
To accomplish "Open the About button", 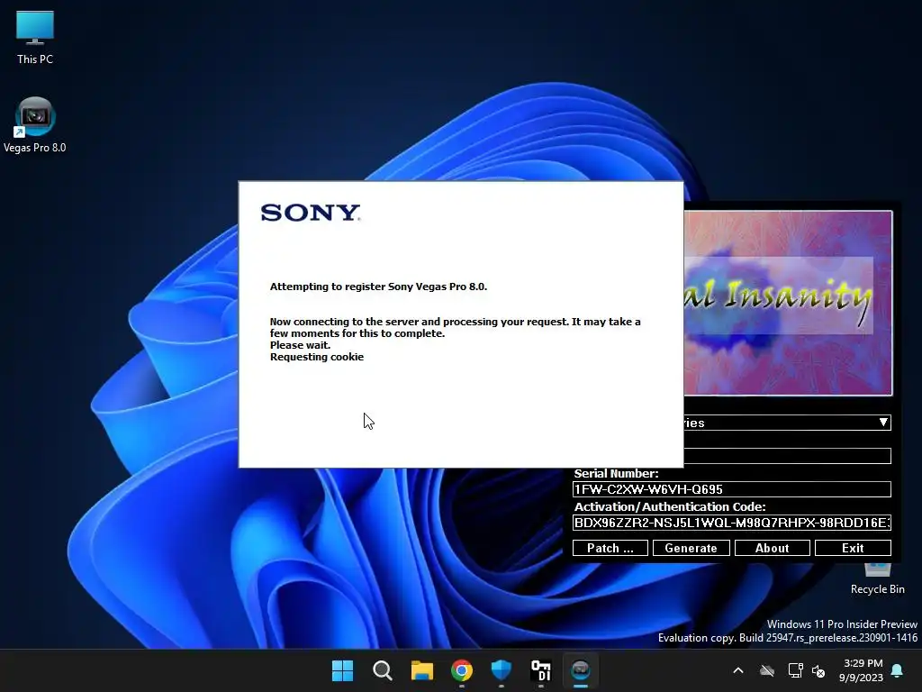I will [x=772, y=548].
